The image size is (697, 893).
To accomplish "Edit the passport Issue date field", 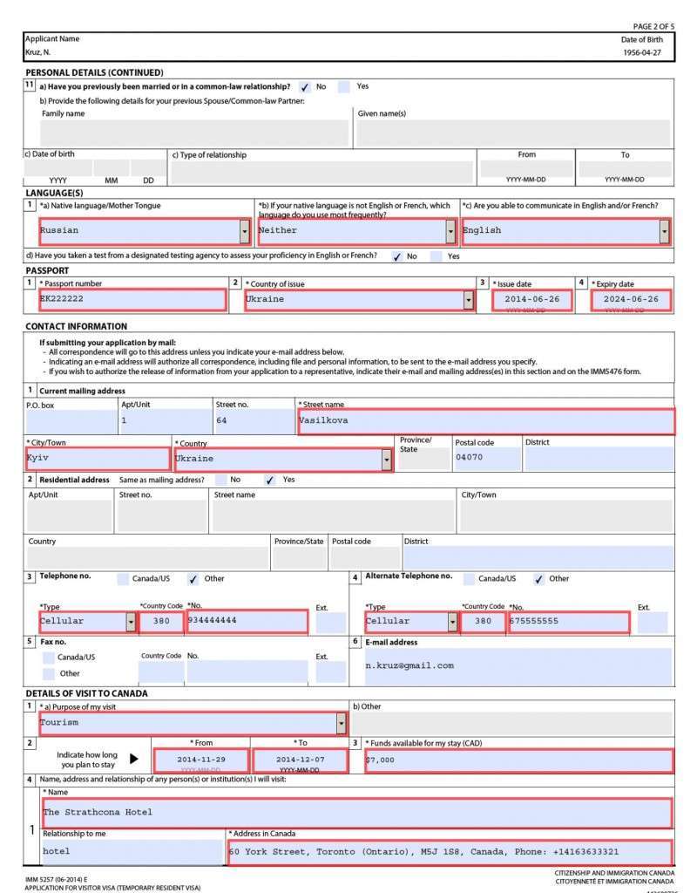I will tap(532, 300).
